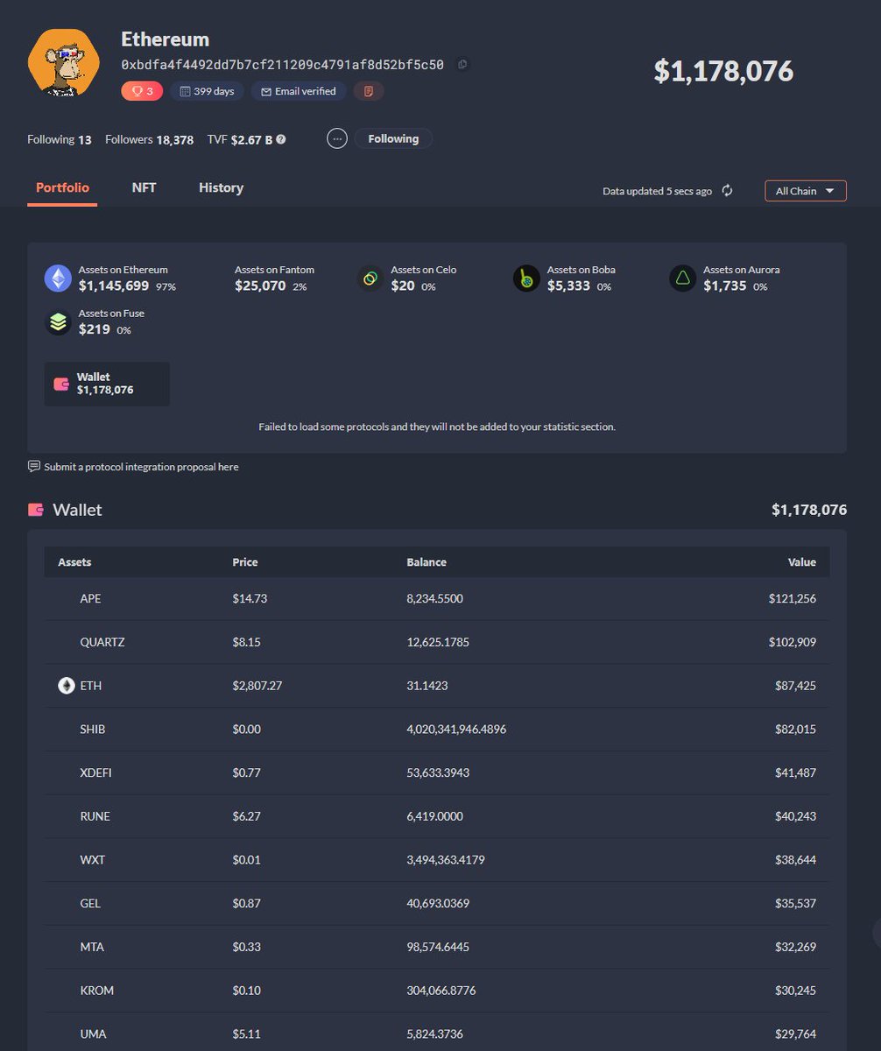
Task: Select the KROM asset name
Action: pyautogui.click(x=96, y=991)
